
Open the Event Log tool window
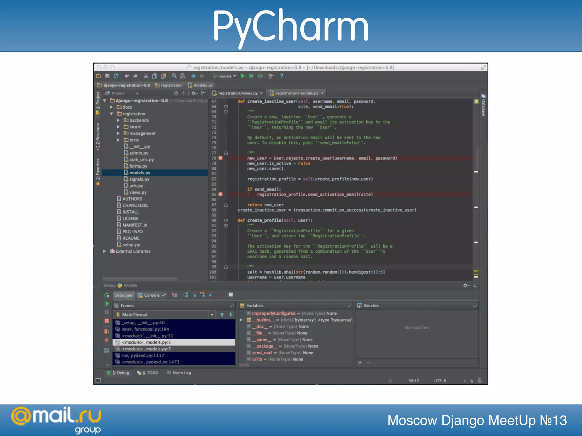(179, 373)
